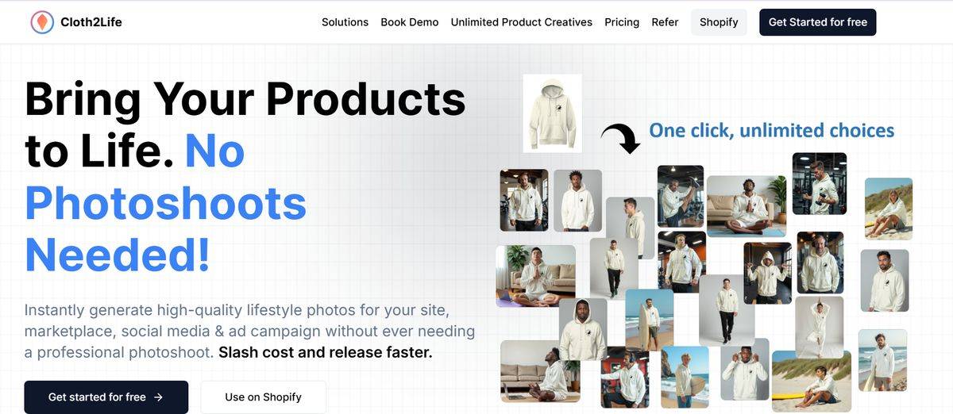
Task: Select the Refer nav item
Action: 665,22
